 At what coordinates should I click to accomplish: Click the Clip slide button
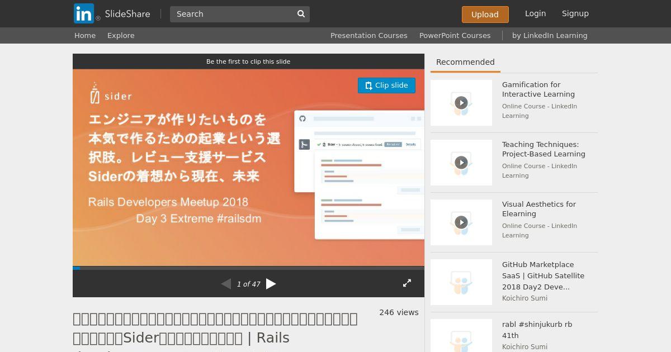tap(386, 85)
